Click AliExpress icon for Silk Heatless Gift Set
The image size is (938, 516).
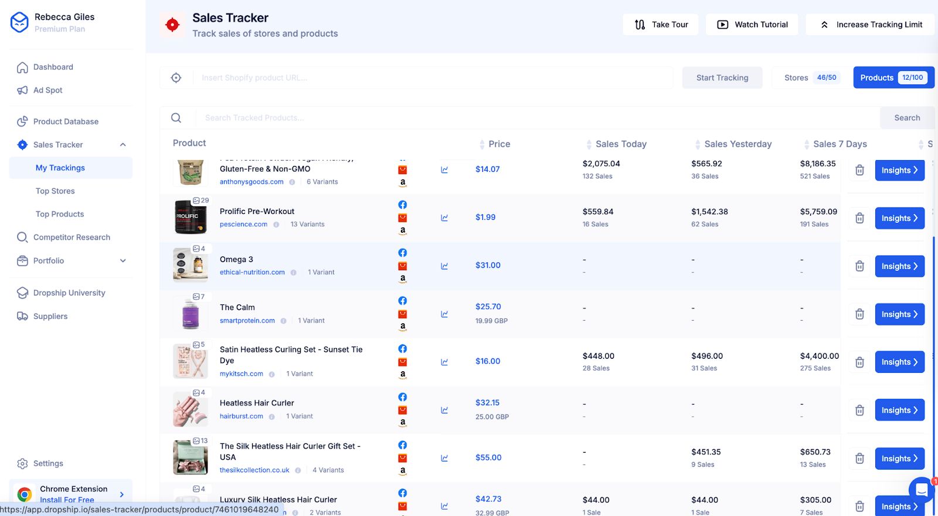[402, 458]
